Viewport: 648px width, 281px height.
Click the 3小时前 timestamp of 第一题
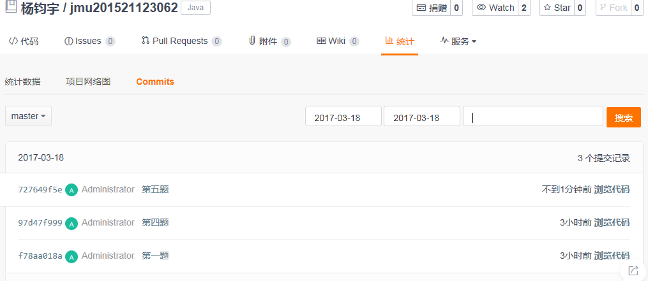pyautogui.click(x=576, y=256)
